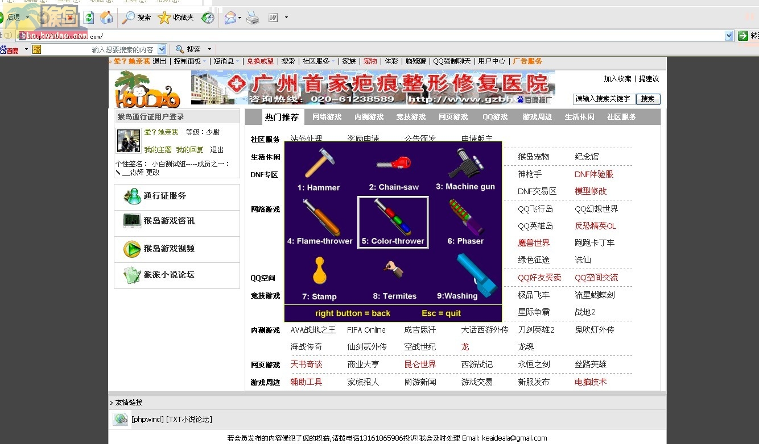
Task: Click the site 搜索 button
Action: (648, 99)
